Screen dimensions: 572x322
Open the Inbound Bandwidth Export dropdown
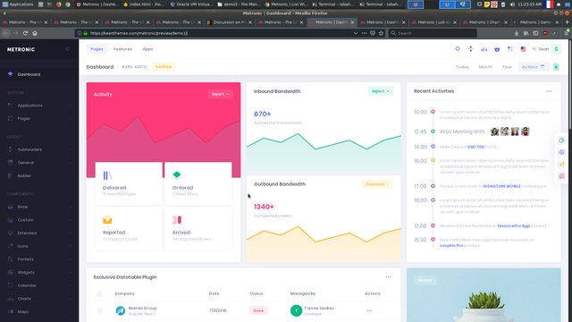tap(381, 91)
